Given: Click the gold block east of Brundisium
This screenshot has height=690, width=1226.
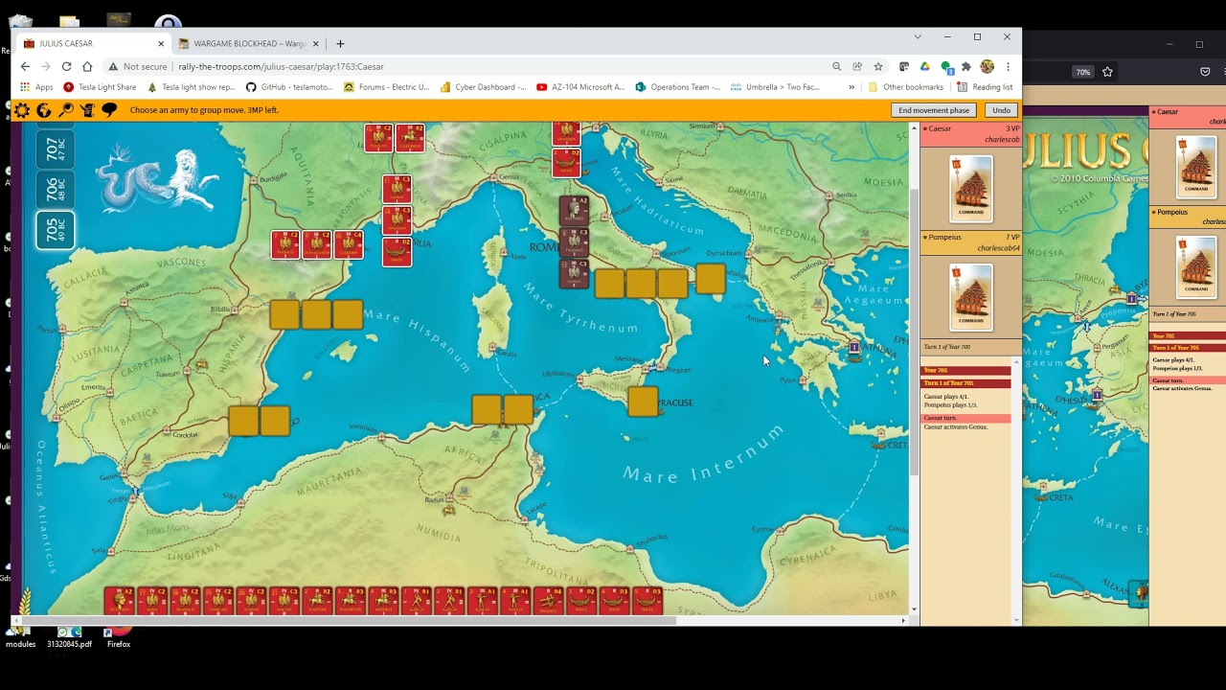Looking at the screenshot, I should pyautogui.click(x=710, y=279).
